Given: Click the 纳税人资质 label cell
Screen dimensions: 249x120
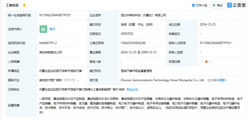Looking at the screenshot, I should [182, 52].
